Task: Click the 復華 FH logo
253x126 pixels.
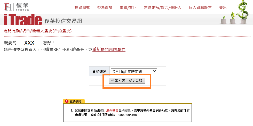Action: coord(16,7)
